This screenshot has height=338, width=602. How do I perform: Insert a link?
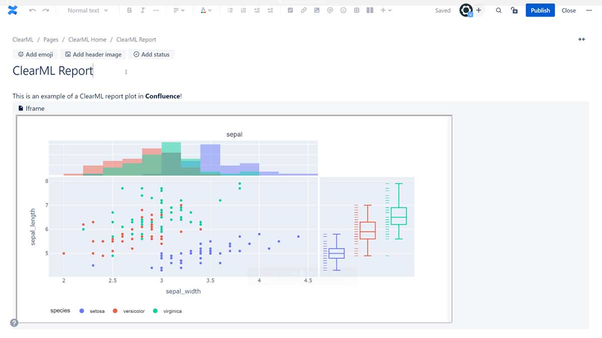coord(304,10)
